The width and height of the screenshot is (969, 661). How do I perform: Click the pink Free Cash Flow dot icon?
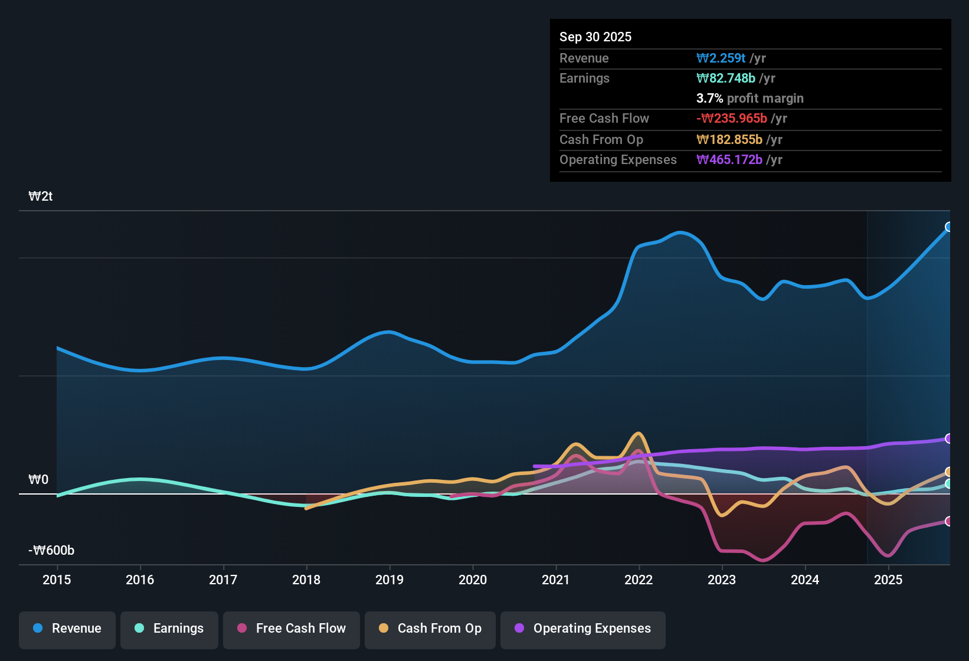click(x=242, y=629)
